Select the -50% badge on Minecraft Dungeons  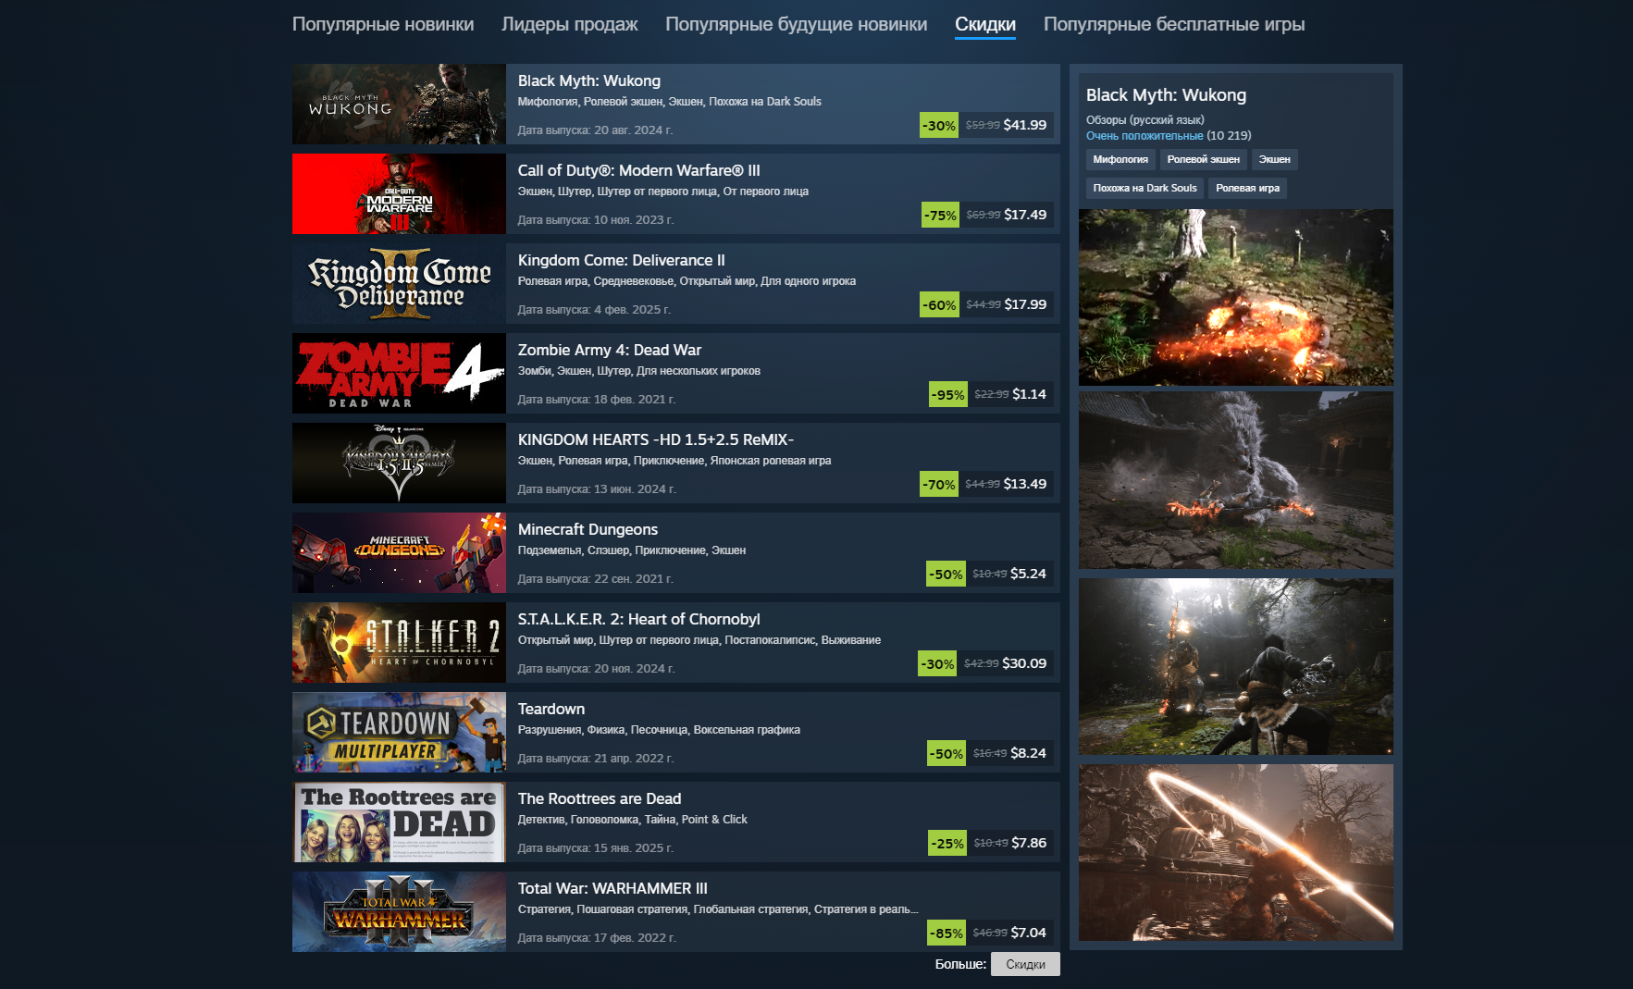946,574
